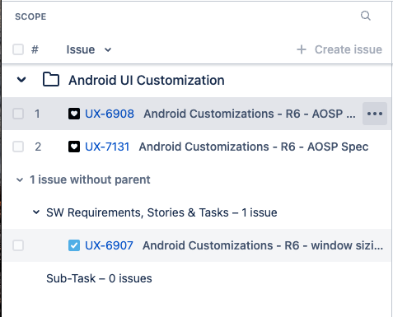The image size is (393, 317).
Task: Check the box for row 1 UX-6908
Action: click(x=18, y=114)
